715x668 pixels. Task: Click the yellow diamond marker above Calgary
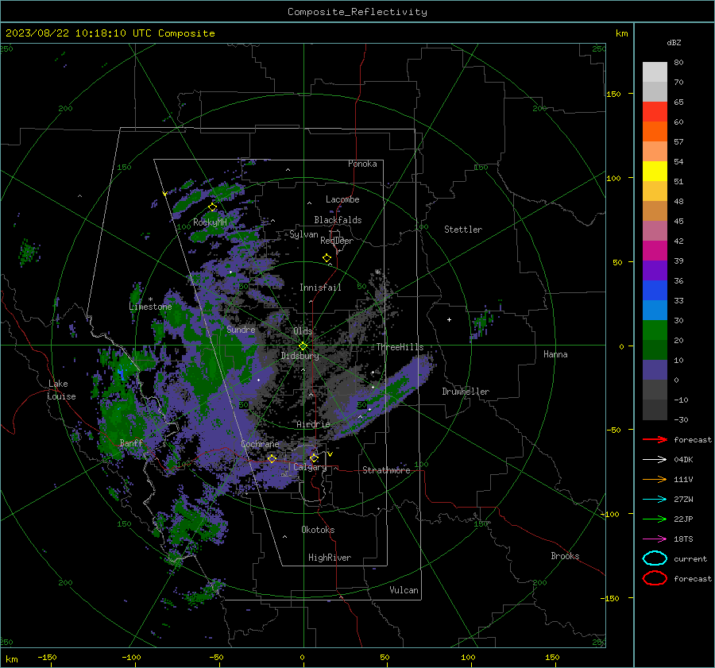314,458
